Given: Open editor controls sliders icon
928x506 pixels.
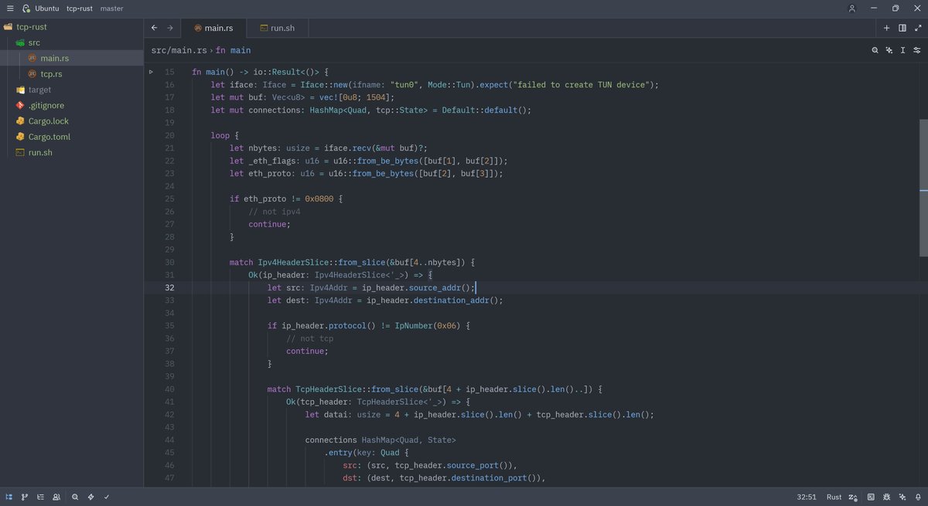Looking at the screenshot, I should [x=916, y=50].
